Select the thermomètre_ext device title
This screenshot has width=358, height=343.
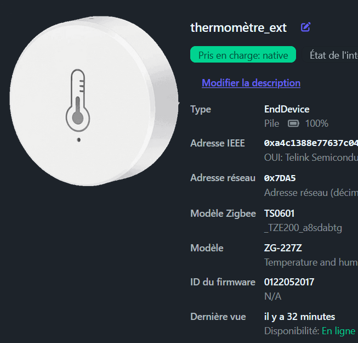click(x=238, y=27)
